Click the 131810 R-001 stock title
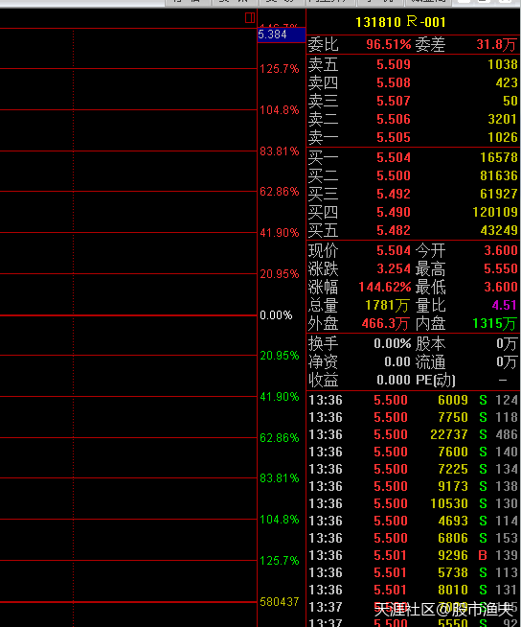The height and width of the screenshot is (627, 521). pos(400,22)
